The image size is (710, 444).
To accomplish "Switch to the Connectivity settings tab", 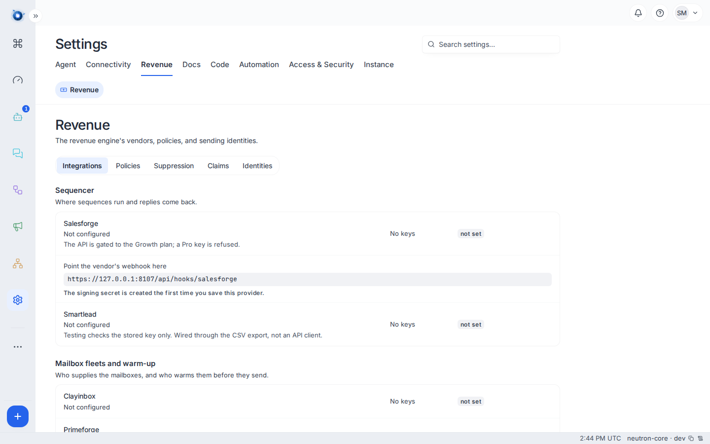I will coord(108,65).
